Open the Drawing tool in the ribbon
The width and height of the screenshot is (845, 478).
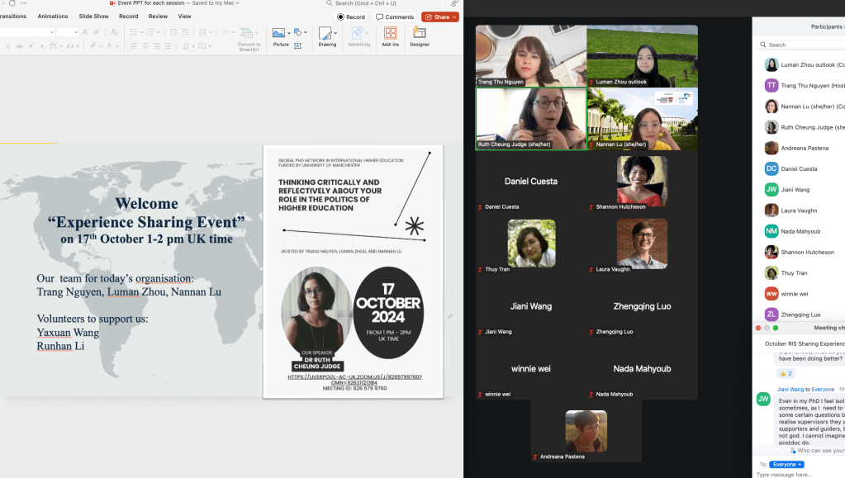(327, 34)
